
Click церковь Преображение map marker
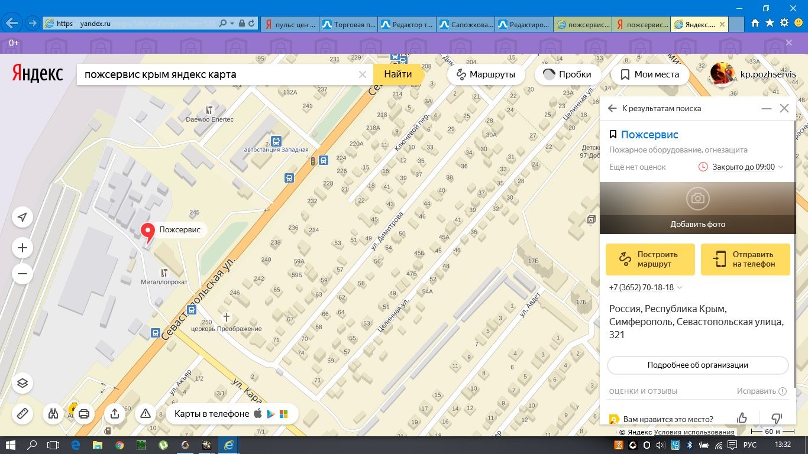click(227, 318)
